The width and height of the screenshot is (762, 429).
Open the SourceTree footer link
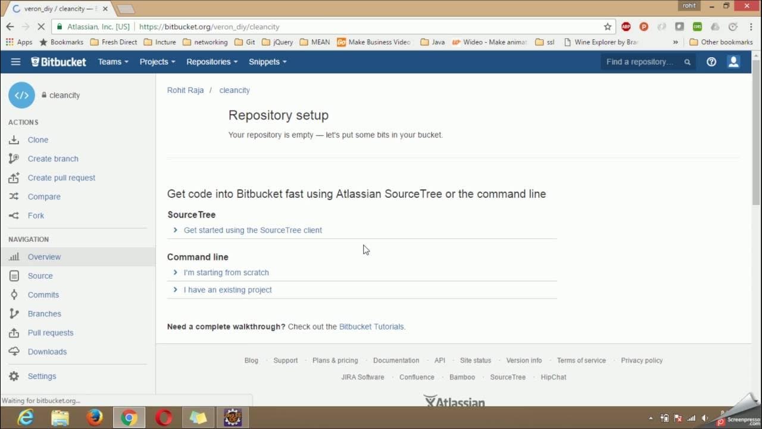508,377
